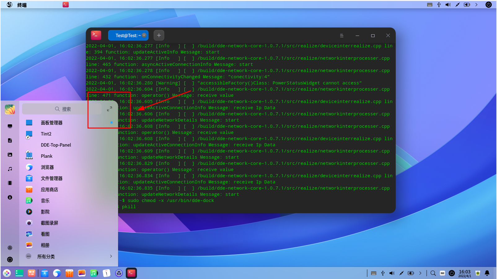The width and height of the screenshot is (497, 279).
Task: Click the launcher icon in bottom dock
Action: (x=7, y=273)
